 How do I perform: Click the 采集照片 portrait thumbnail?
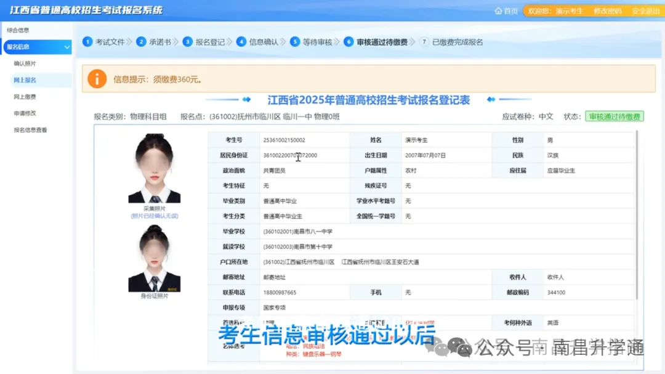pyautogui.click(x=155, y=168)
